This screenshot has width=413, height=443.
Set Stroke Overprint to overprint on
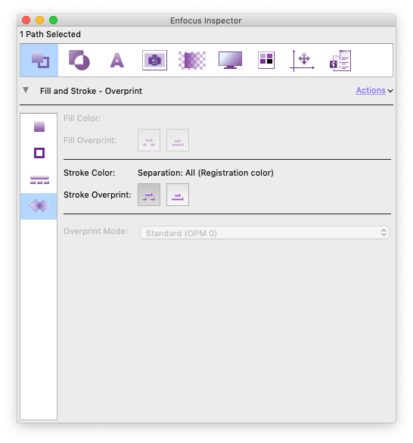(x=178, y=195)
